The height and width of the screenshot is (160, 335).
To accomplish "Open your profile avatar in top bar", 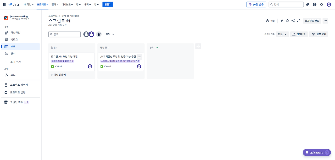I will (329, 4).
